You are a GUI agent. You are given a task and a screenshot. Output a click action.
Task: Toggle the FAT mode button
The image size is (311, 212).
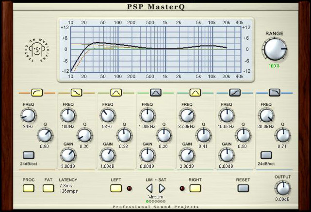click(49, 188)
